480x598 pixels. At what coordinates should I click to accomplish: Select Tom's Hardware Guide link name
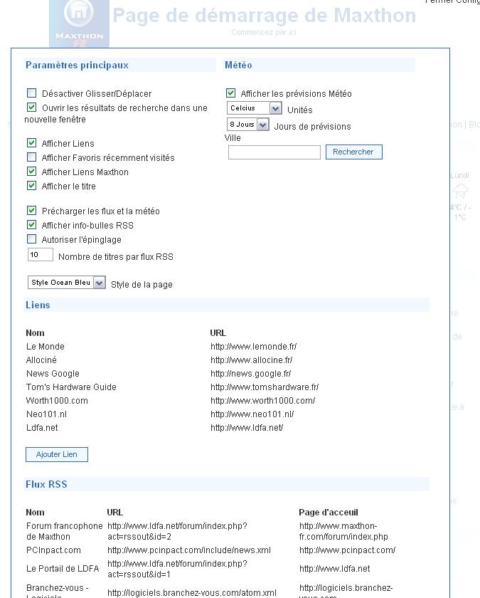tap(71, 387)
